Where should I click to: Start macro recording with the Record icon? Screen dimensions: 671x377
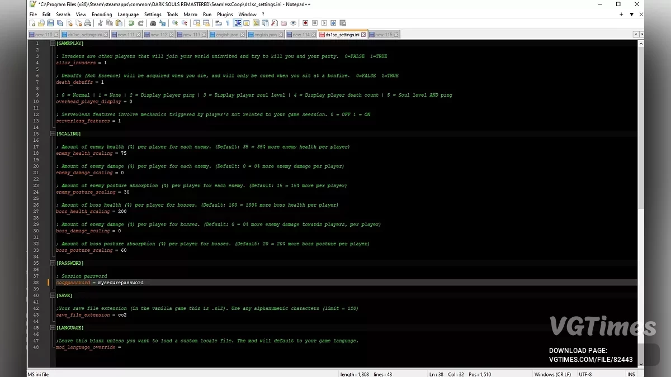(305, 23)
